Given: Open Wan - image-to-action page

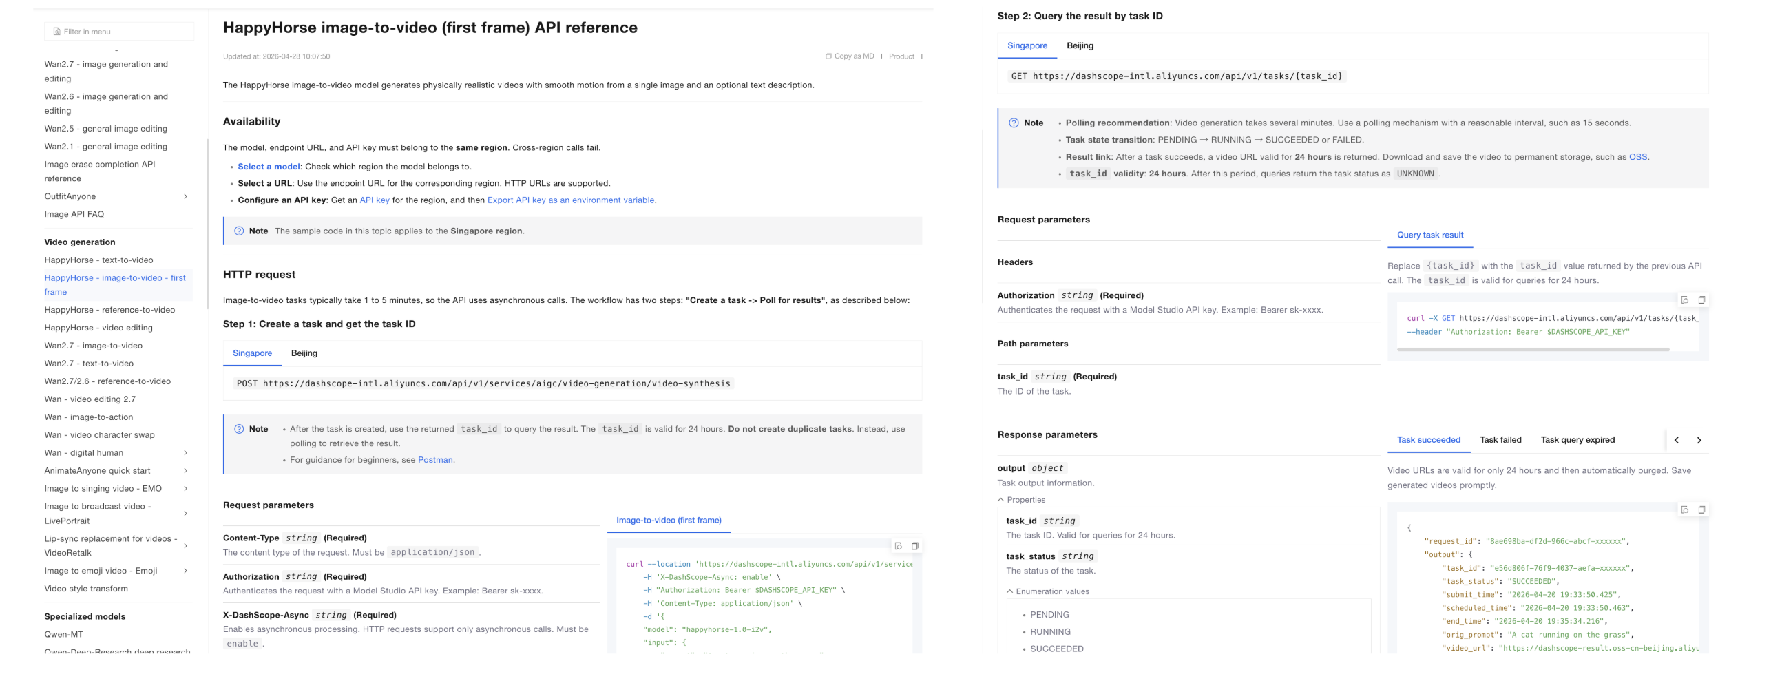Looking at the screenshot, I should coord(89,417).
